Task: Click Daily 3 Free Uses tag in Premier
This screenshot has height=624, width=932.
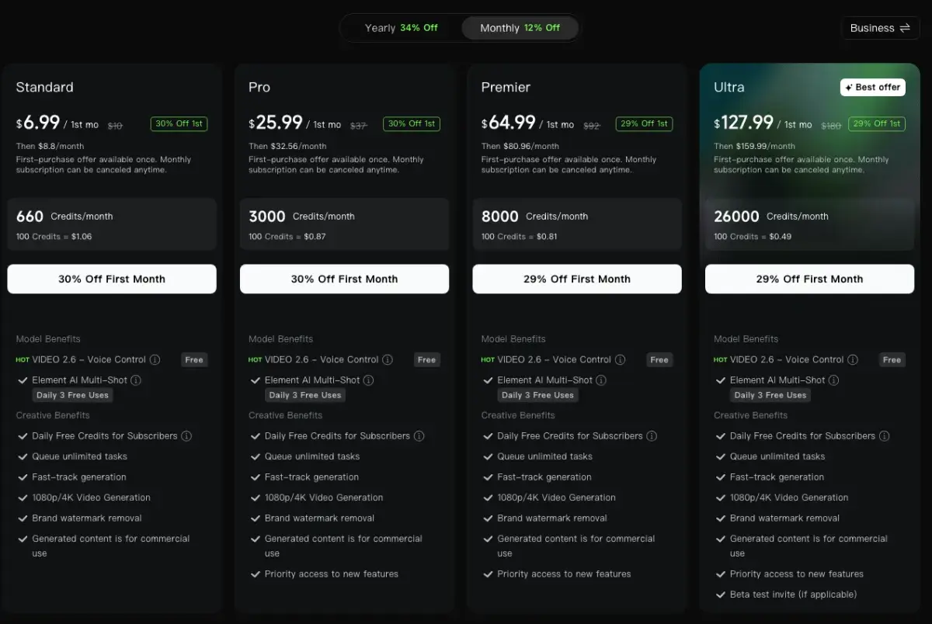Action: [538, 395]
